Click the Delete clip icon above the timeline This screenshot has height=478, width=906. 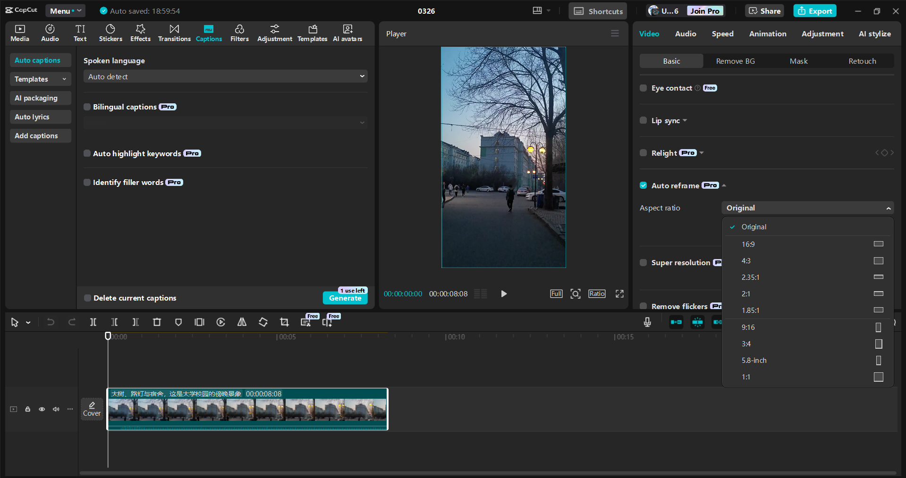click(x=157, y=322)
